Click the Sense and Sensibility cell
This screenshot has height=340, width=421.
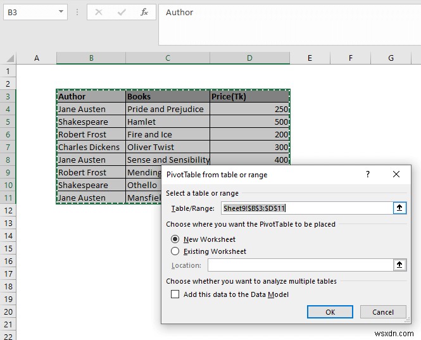[x=168, y=160]
